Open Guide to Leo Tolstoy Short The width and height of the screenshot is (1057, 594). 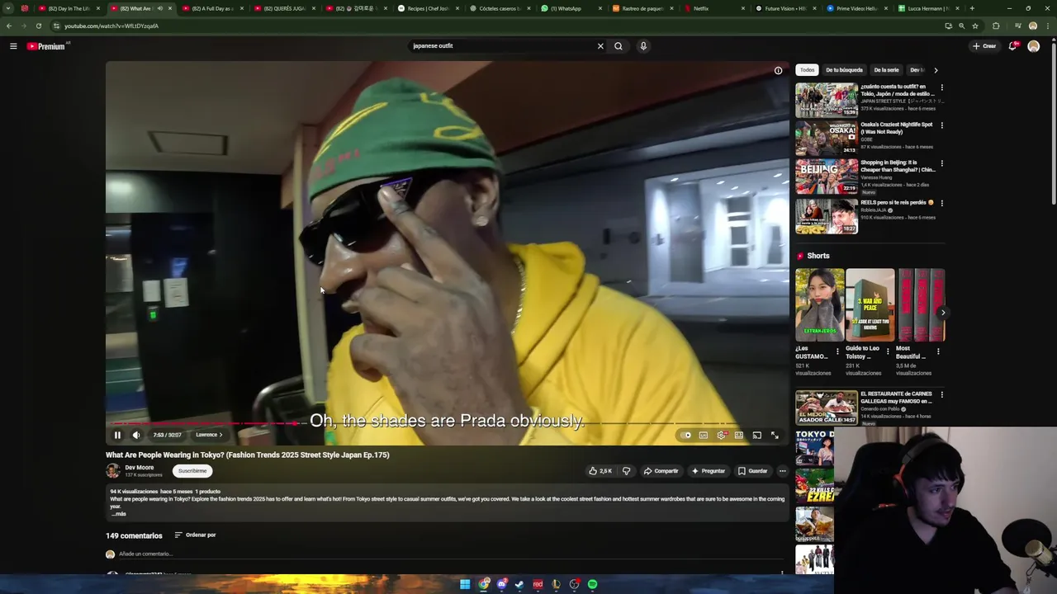point(870,305)
